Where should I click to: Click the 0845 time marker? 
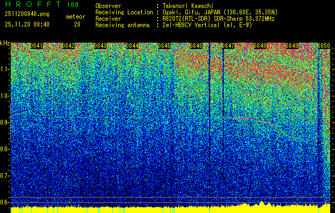coord(165,46)
